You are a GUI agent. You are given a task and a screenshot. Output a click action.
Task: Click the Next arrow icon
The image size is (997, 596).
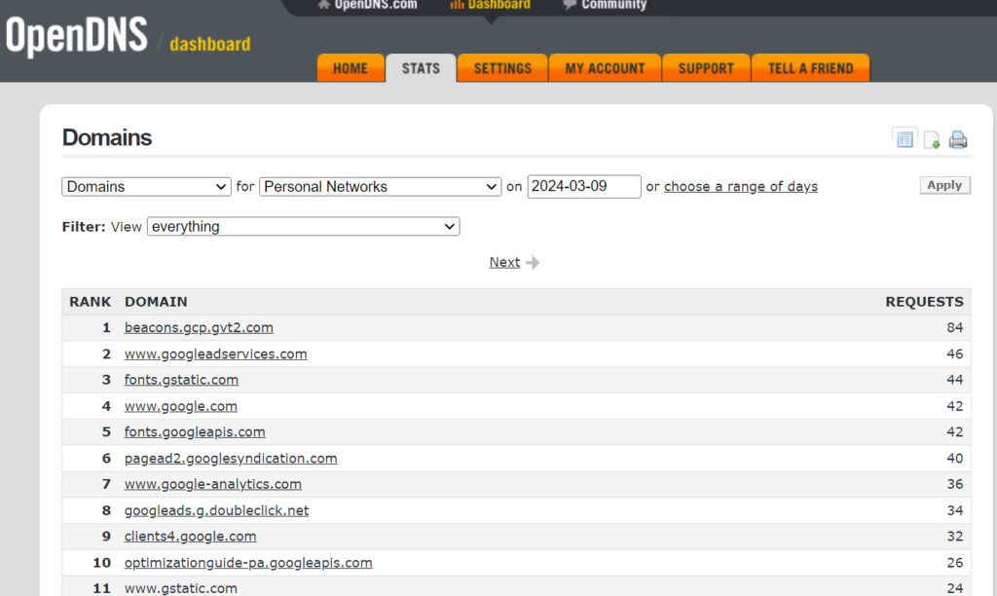[532, 262]
